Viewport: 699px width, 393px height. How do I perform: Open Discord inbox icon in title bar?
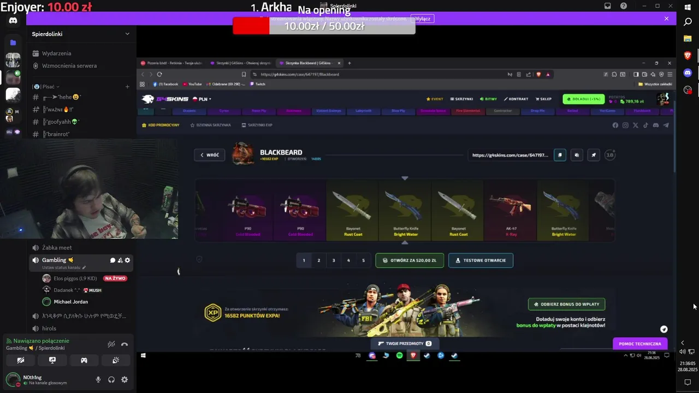[x=607, y=6]
